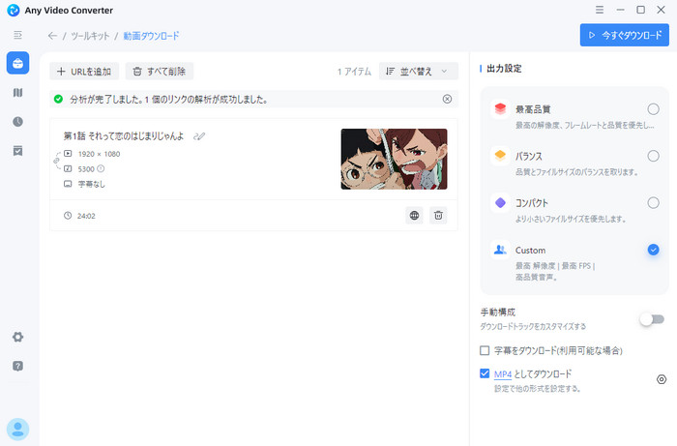Click the Custom user preset icon
This screenshot has height=446, width=677.
click(500, 250)
